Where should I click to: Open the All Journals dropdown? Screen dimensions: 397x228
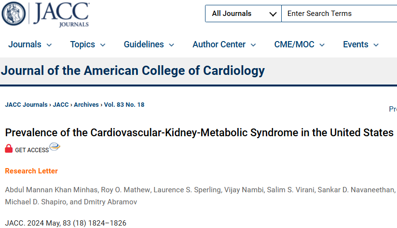pos(243,14)
